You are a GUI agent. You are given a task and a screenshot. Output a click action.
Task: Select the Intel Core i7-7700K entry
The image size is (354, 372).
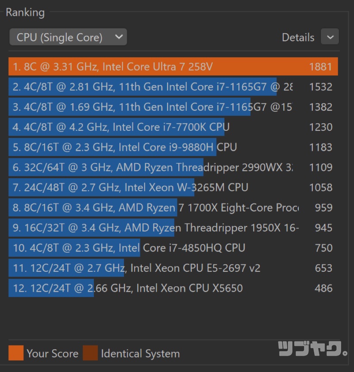pos(173,127)
